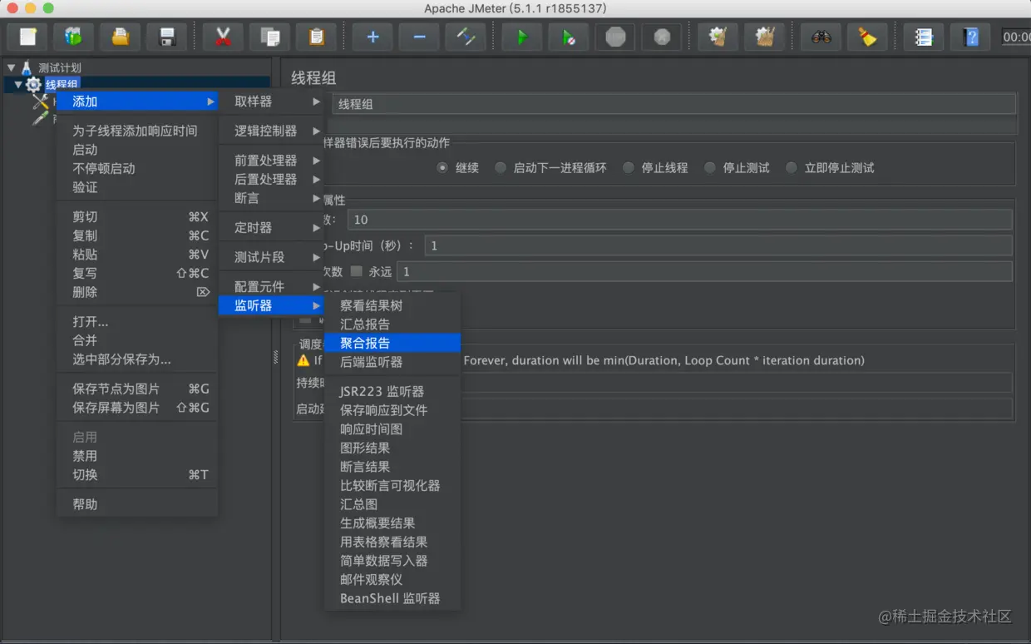Click the thread group gear icon in tree
This screenshot has height=644, width=1031.
tap(33, 84)
